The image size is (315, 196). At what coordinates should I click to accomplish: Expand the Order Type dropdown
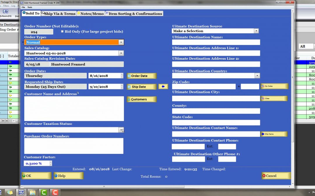coord(121,42)
